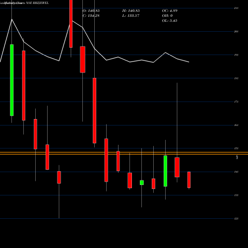Image resolution: width=248 pixels, height=248 pixels.
Task: Click the 171 price axis label
Action: tap(236, 102)
